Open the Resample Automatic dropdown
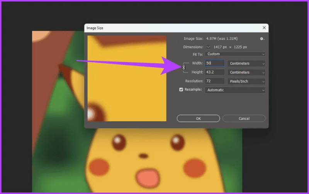The width and height of the screenshot is (309, 194). click(x=235, y=90)
